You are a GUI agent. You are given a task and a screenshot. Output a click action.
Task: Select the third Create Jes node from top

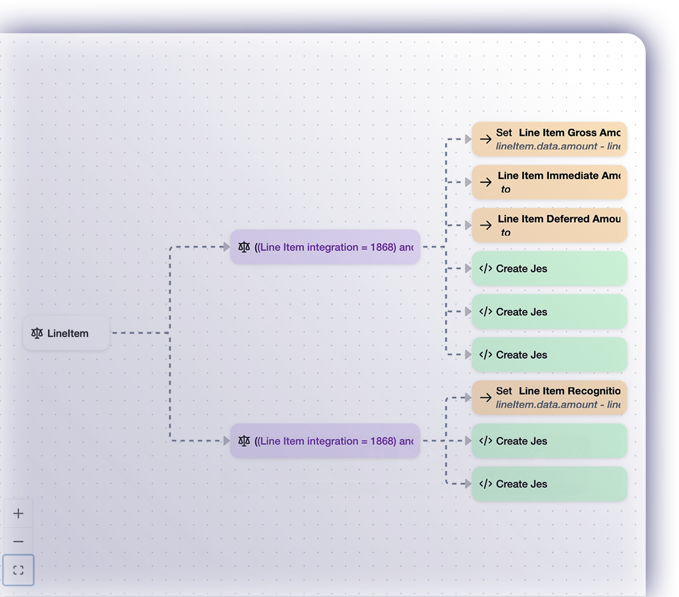tap(549, 355)
